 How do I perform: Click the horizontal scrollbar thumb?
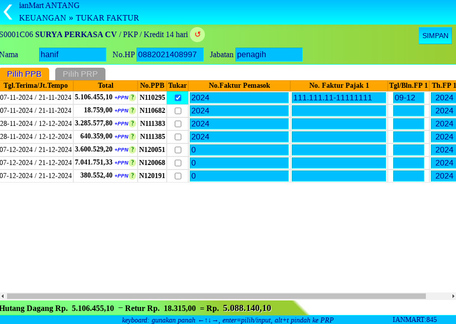point(216,296)
